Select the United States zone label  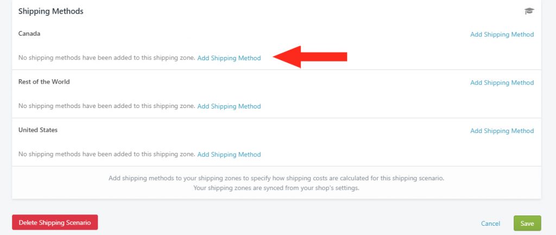(38, 130)
